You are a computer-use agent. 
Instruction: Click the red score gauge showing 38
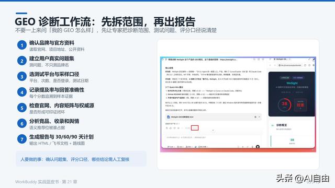point(284,104)
